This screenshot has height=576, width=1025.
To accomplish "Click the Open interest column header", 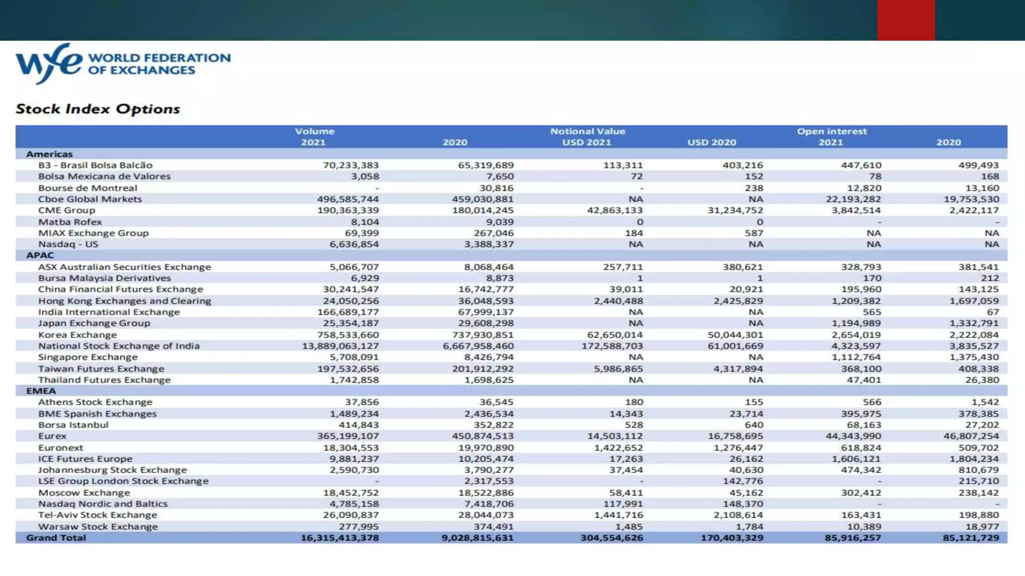I will tap(832, 131).
